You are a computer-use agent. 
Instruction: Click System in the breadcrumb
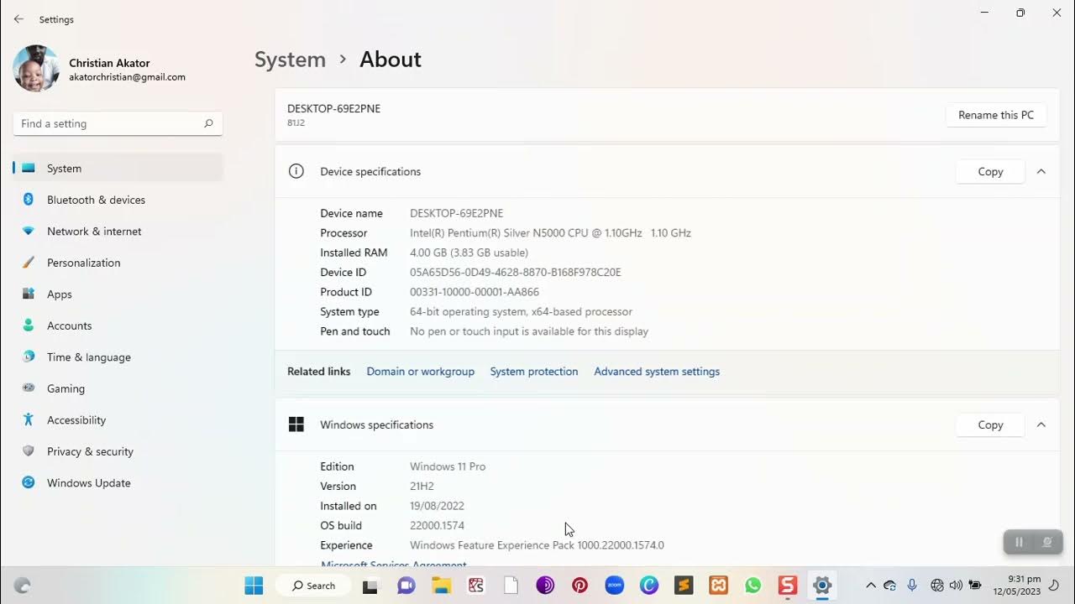point(290,60)
